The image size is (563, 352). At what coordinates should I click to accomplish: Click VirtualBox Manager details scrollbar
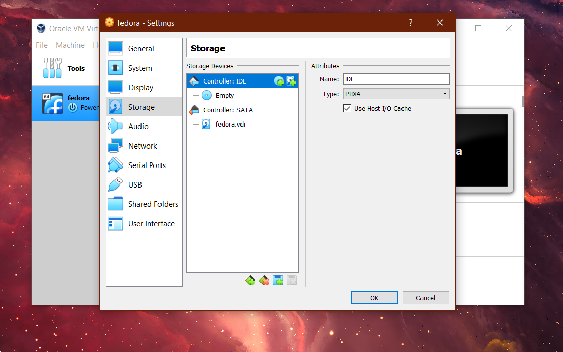click(x=523, y=101)
